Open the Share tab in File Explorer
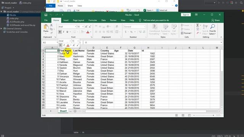Screen dimensions: 244x137 pyautogui.click(x=70, y=6)
